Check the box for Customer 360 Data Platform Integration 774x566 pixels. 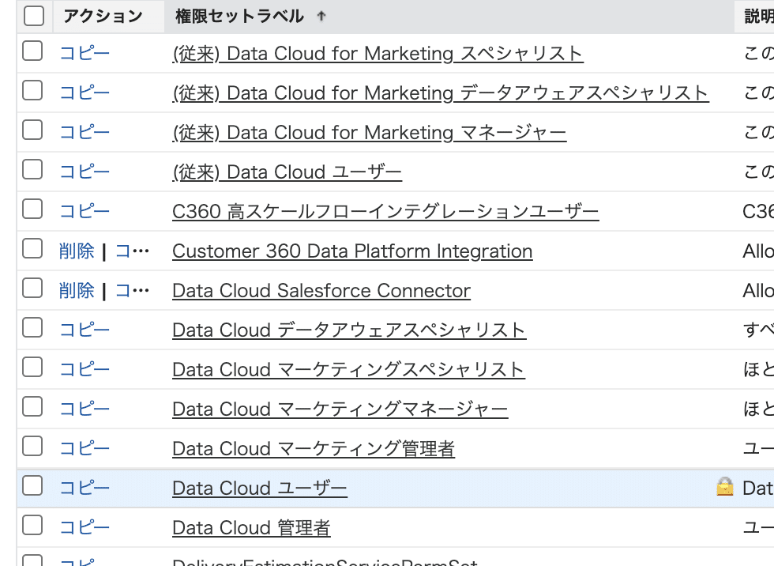click(x=32, y=248)
